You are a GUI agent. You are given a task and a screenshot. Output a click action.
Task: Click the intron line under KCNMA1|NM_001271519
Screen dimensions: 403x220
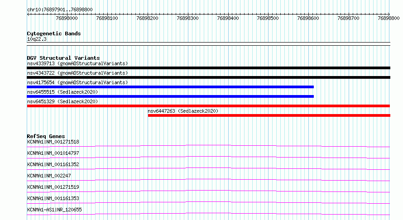(x=208, y=191)
